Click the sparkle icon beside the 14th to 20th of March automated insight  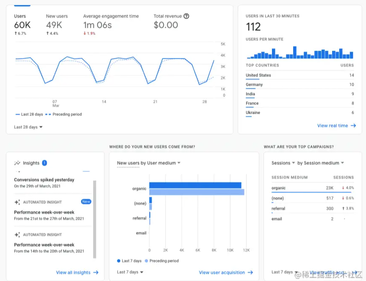click(17, 234)
